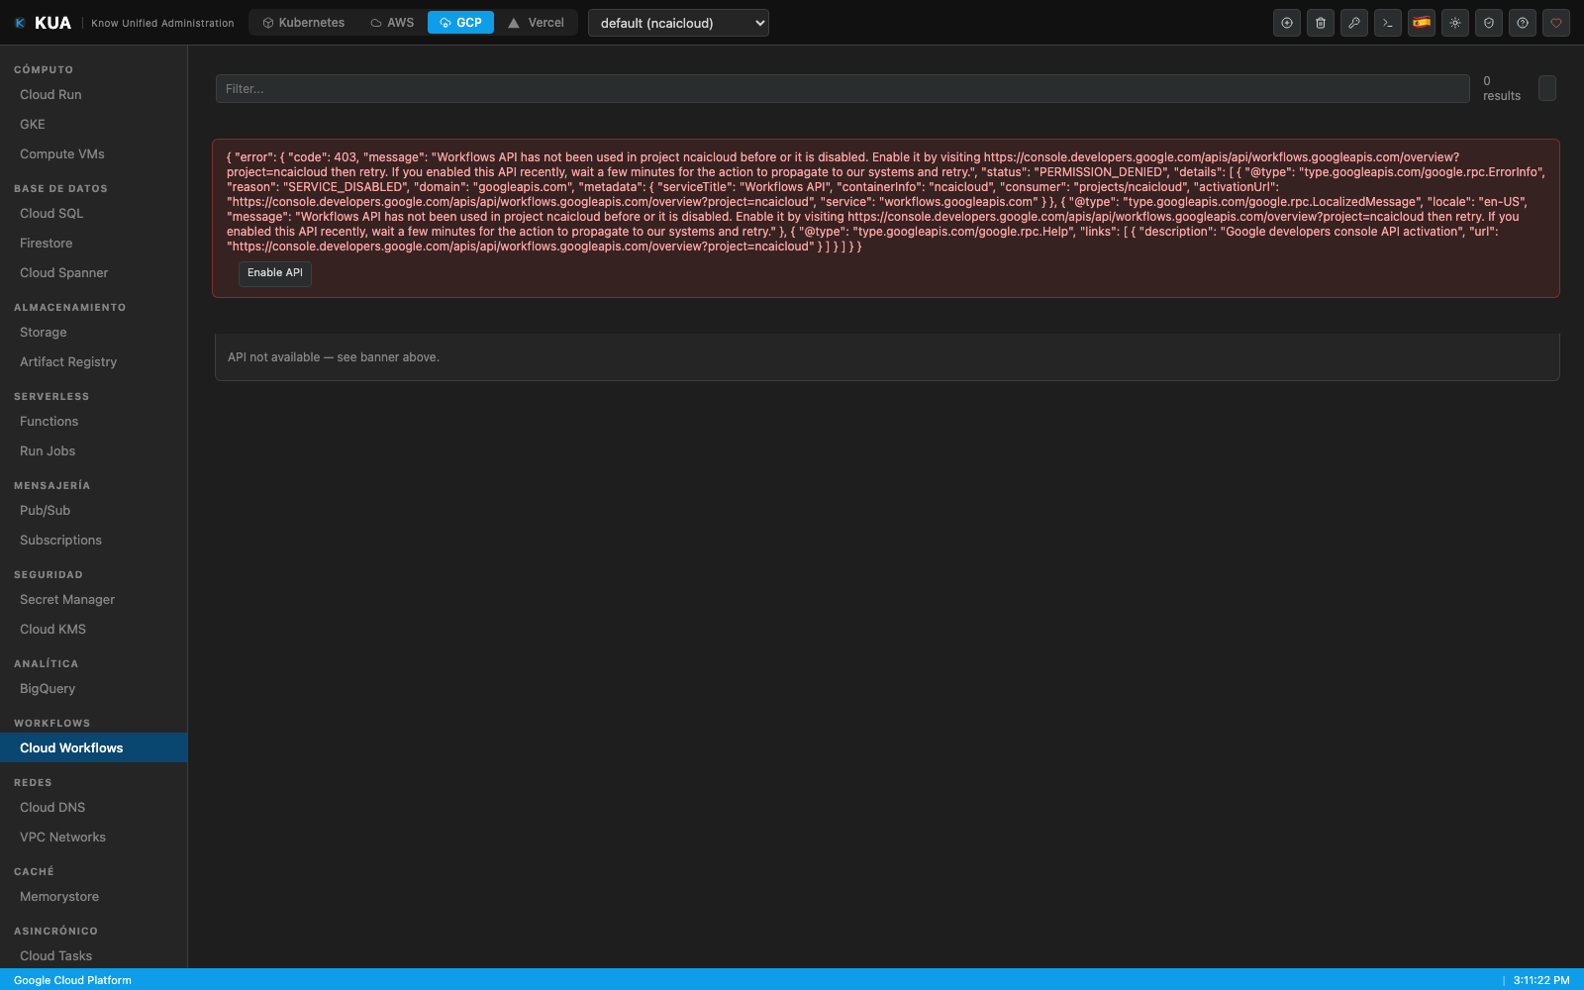Click the Enable API button

coord(275,273)
